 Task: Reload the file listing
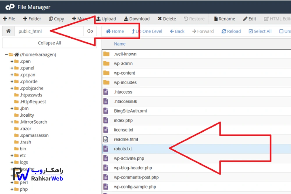[231, 31]
